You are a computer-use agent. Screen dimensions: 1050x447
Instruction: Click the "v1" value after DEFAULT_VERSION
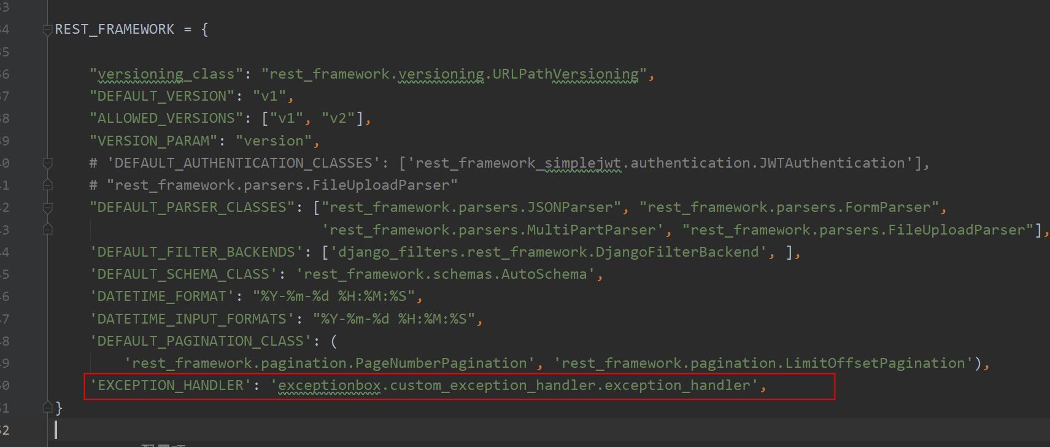[x=269, y=96]
